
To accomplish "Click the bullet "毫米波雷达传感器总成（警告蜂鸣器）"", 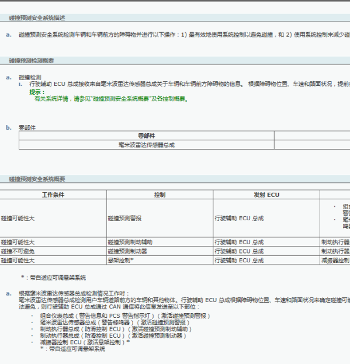I will click(x=115, y=322).
